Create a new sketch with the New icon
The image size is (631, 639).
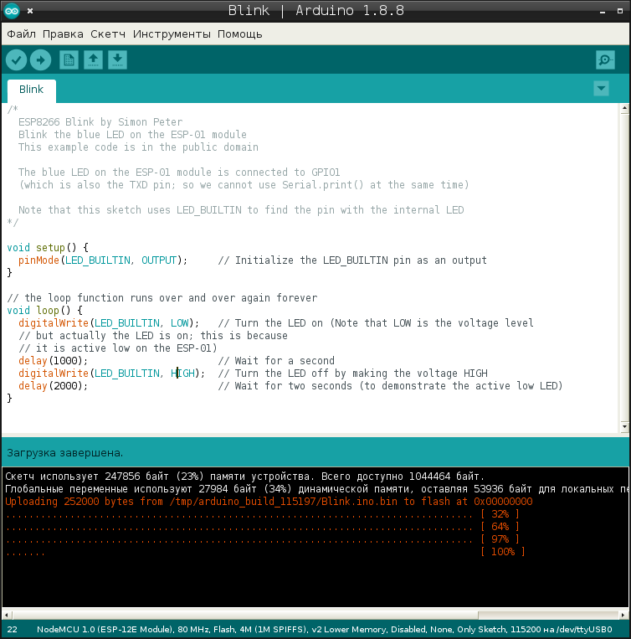click(69, 60)
